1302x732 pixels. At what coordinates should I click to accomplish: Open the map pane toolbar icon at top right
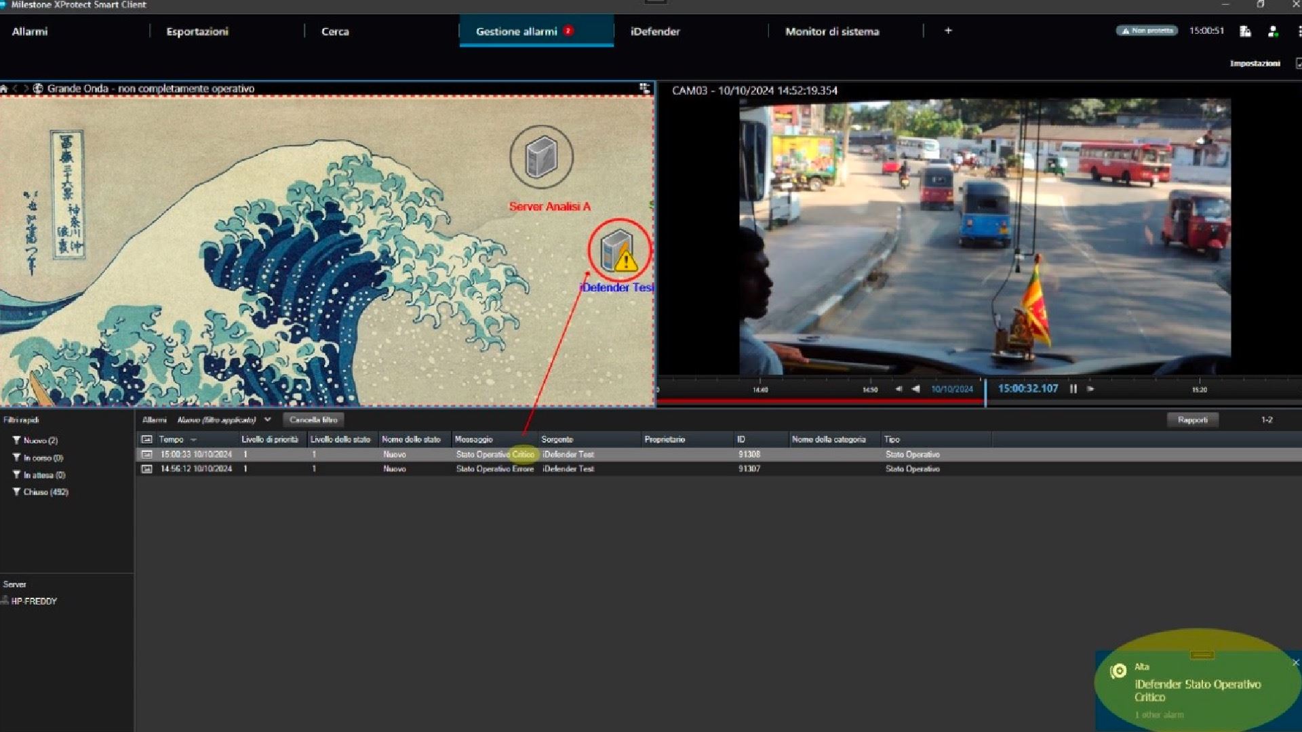(x=644, y=89)
